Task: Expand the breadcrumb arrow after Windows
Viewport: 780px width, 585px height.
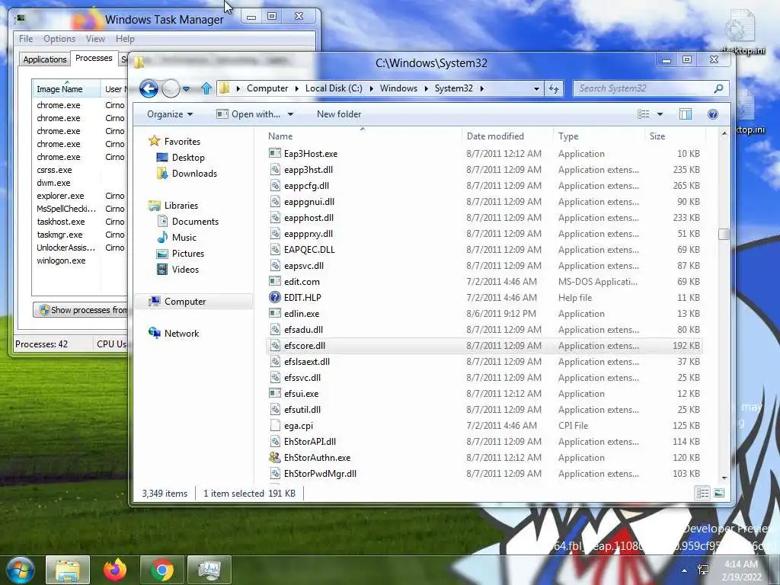Action: tap(426, 88)
